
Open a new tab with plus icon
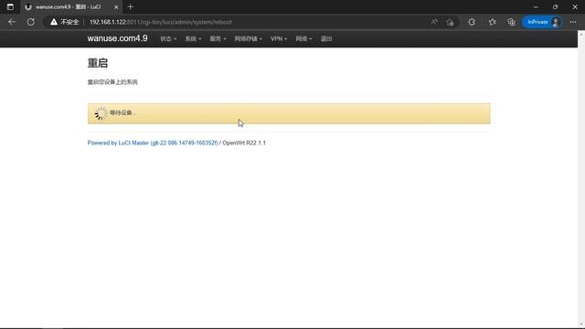click(130, 6)
